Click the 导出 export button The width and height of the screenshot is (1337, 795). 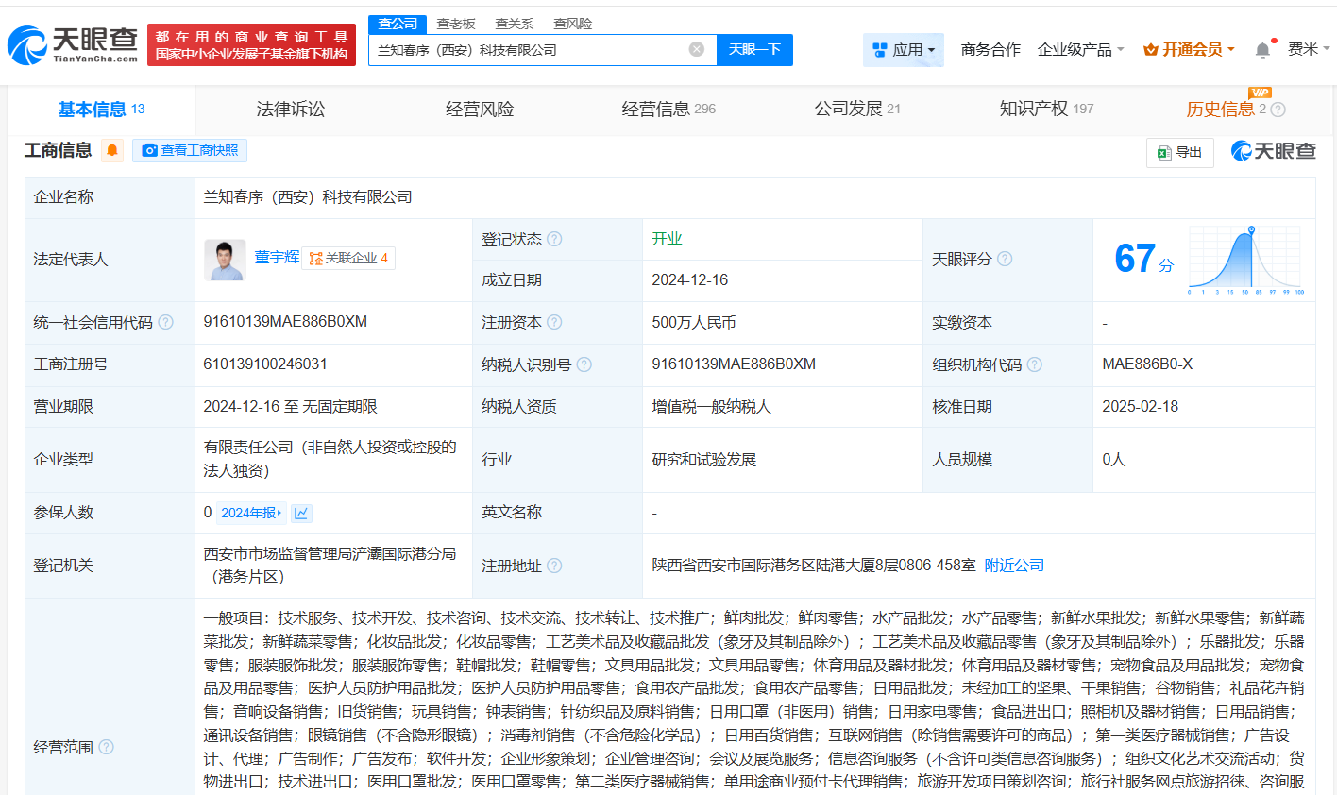coord(1180,152)
